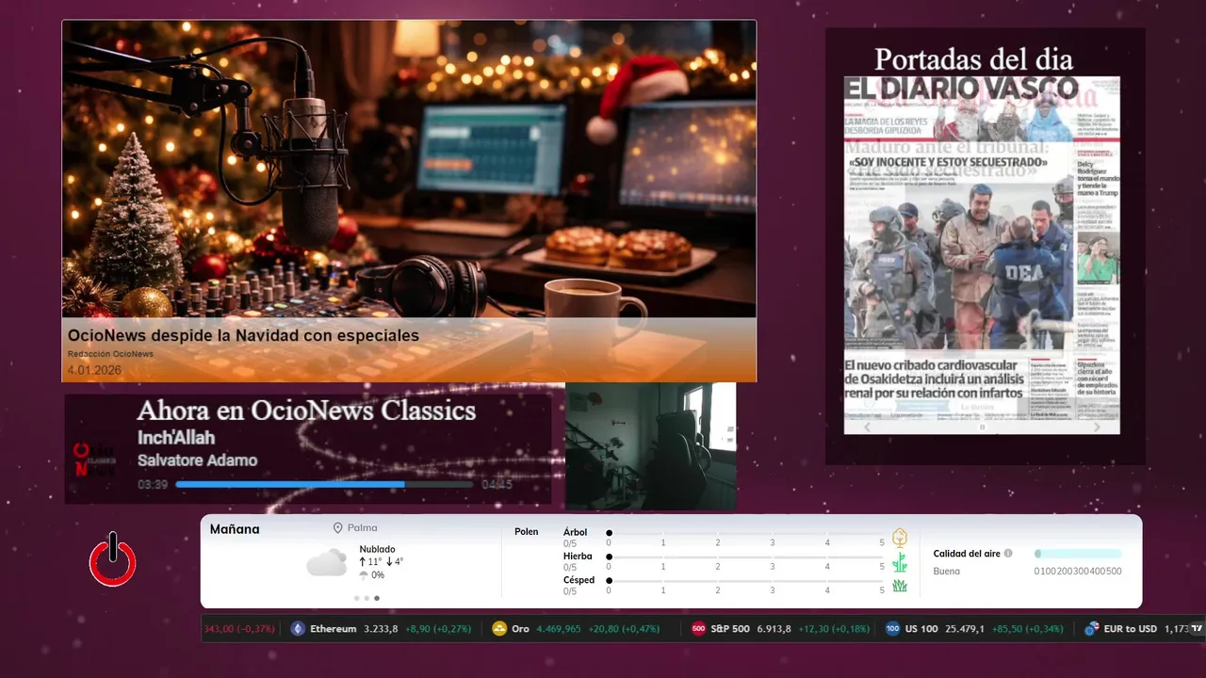Click the Ethereum coin icon in ticker
This screenshot has height=678, width=1206.
point(298,629)
